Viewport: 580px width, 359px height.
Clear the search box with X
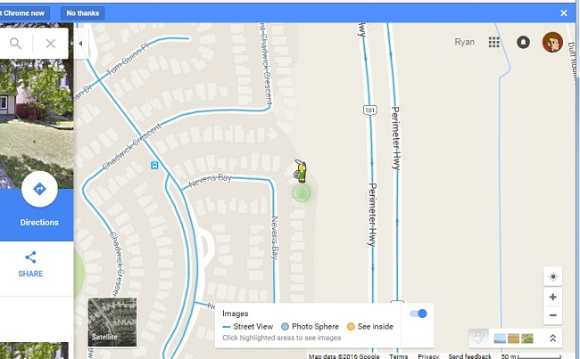pyautogui.click(x=51, y=44)
